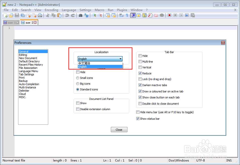The image size is (240, 165).
Task: Enable Multi-line tab bar checkbox
Action: [x=140, y=61]
